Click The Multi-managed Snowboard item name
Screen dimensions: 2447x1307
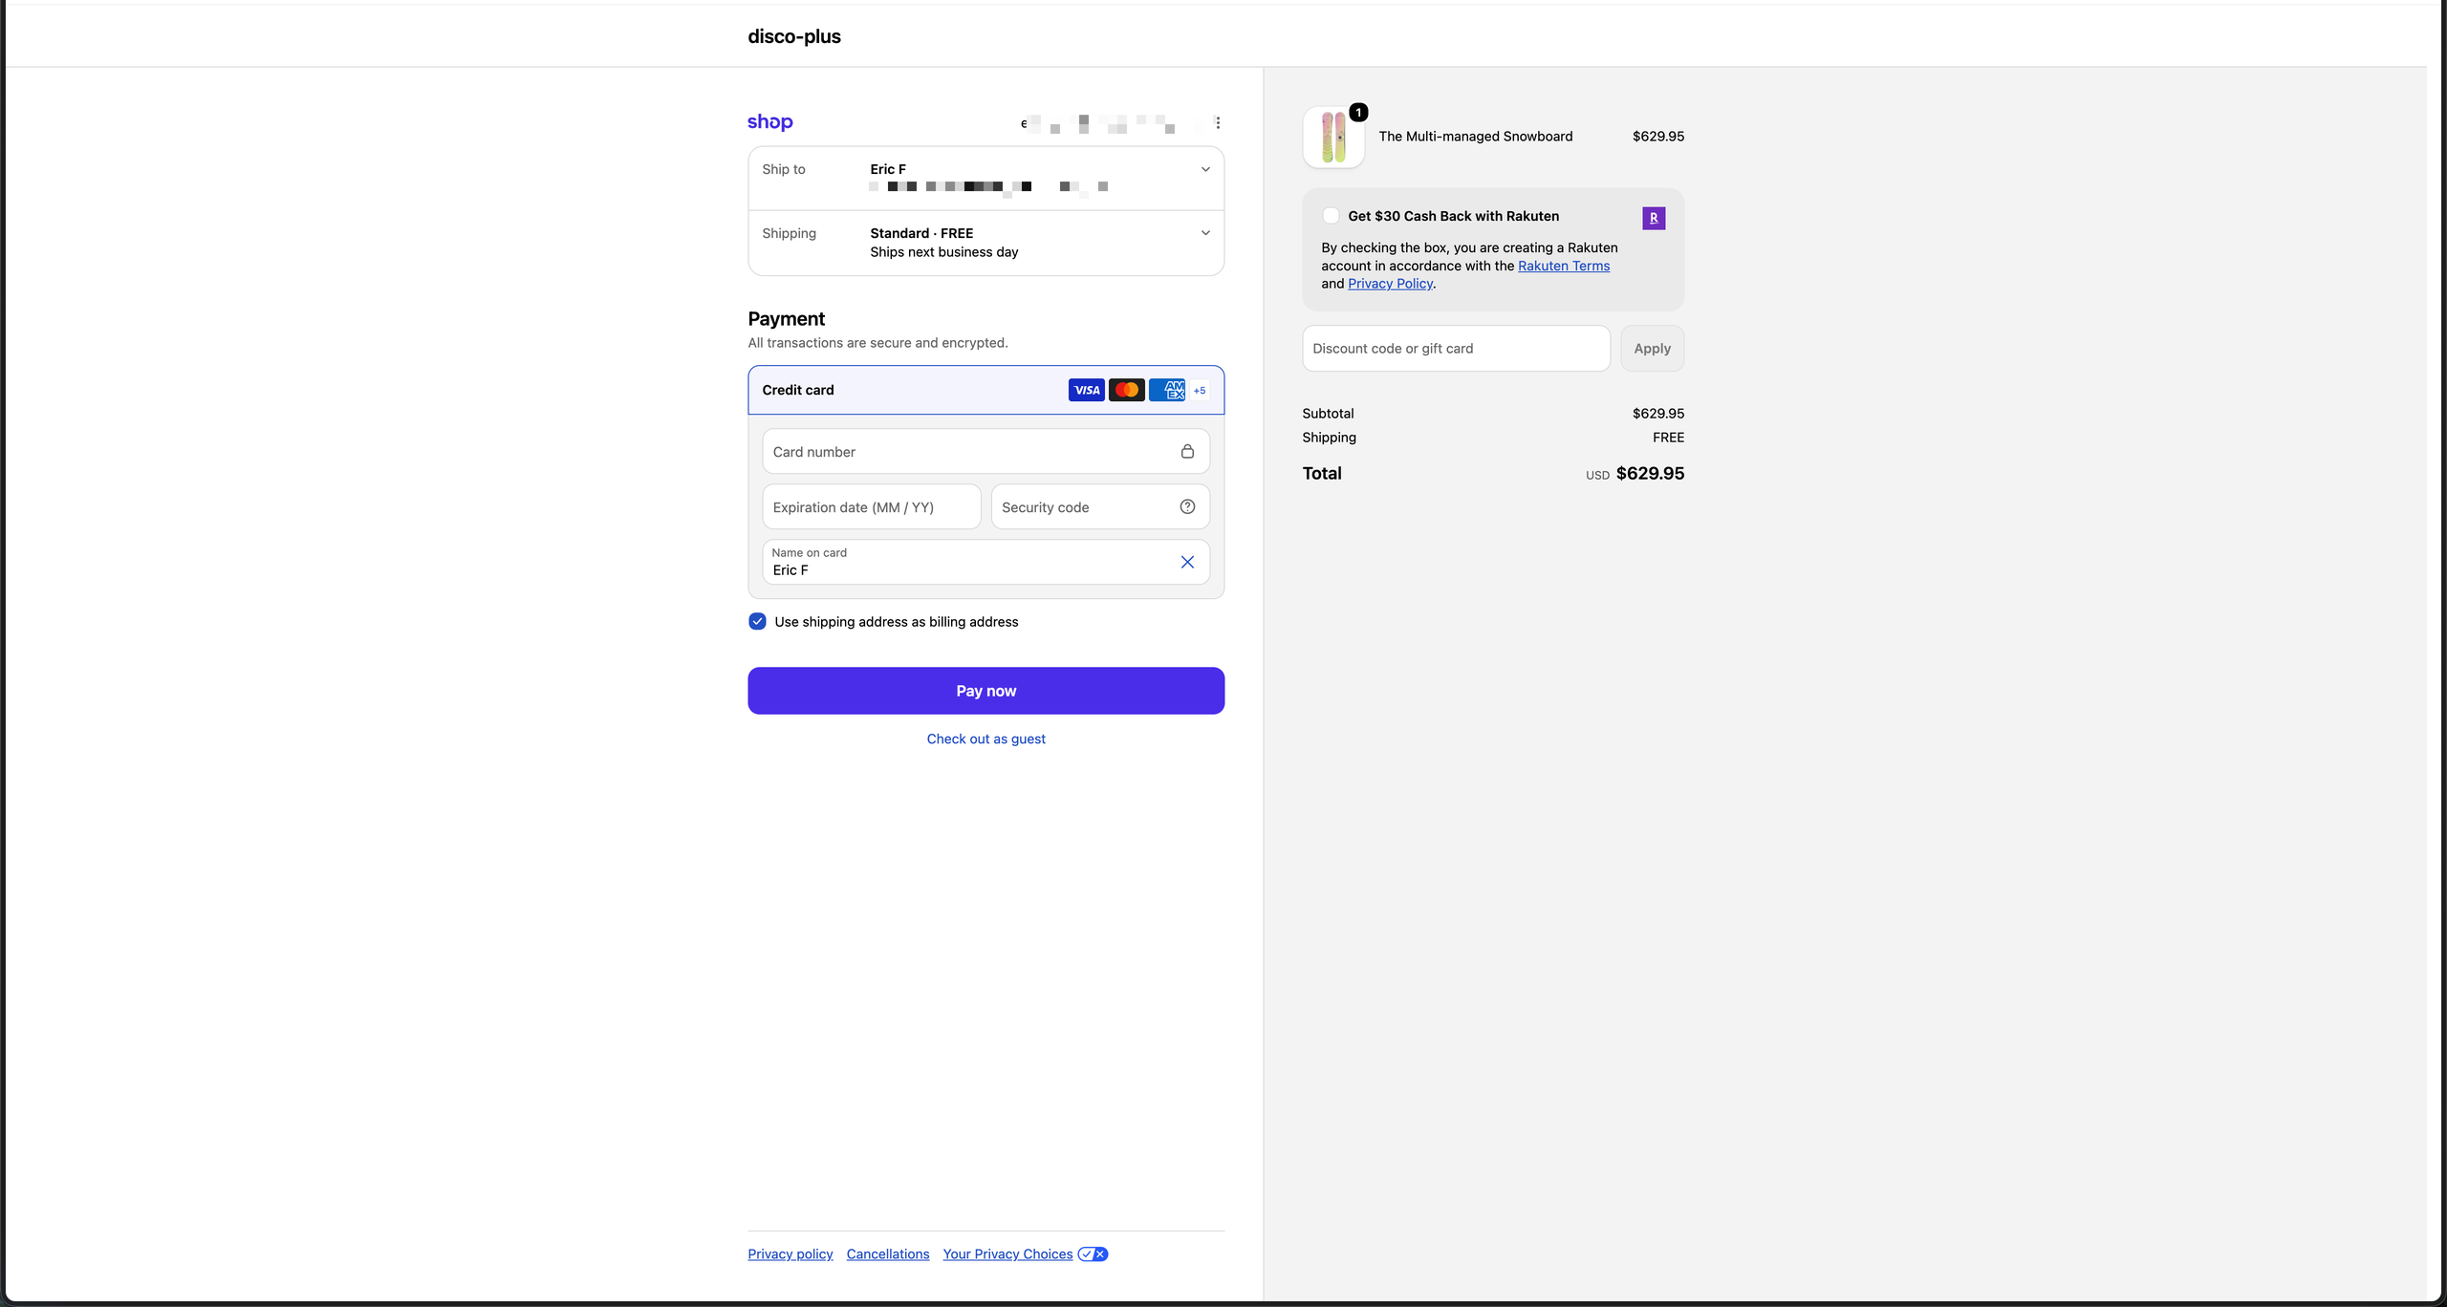point(1475,137)
